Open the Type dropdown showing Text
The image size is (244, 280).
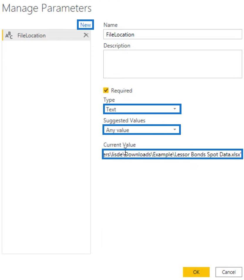click(x=142, y=109)
